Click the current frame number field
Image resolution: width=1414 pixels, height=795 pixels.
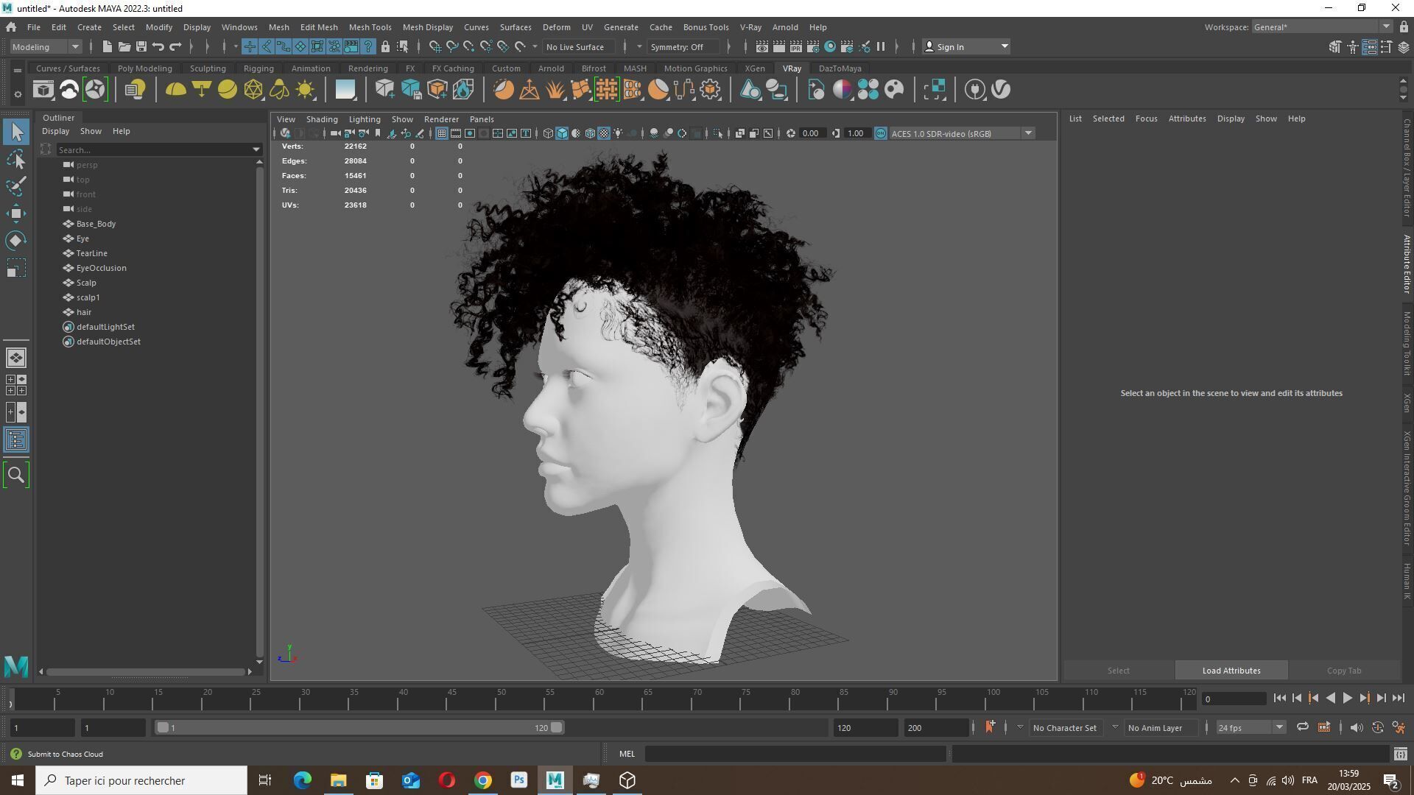pyautogui.click(x=1234, y=699)
